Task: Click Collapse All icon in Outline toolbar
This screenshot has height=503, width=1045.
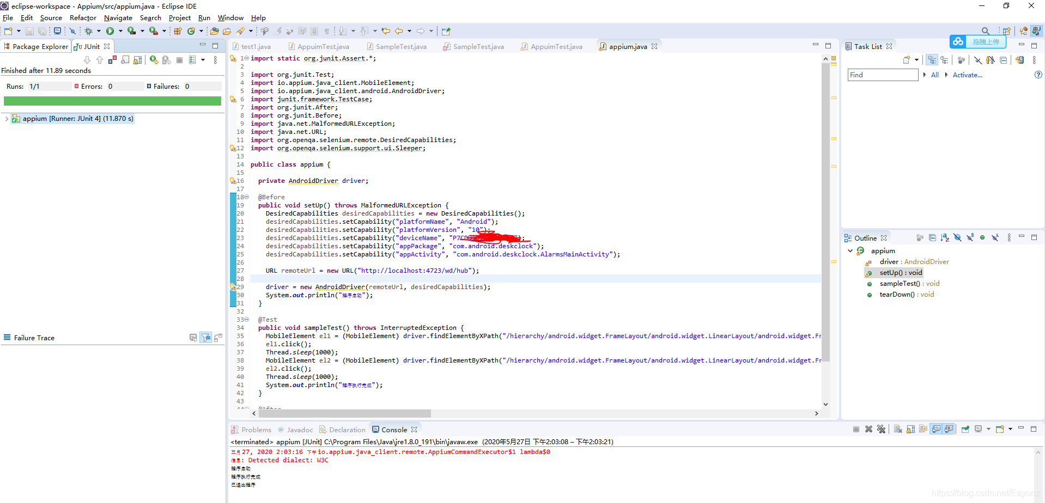Action: point(933,237)
